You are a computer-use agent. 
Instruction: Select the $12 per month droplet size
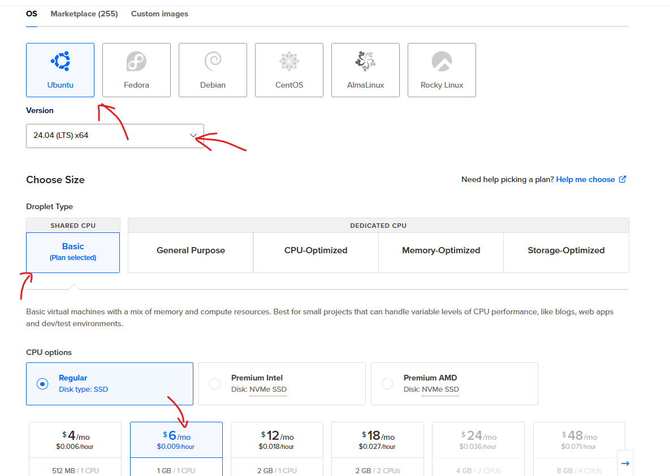[x=276, y=440]
